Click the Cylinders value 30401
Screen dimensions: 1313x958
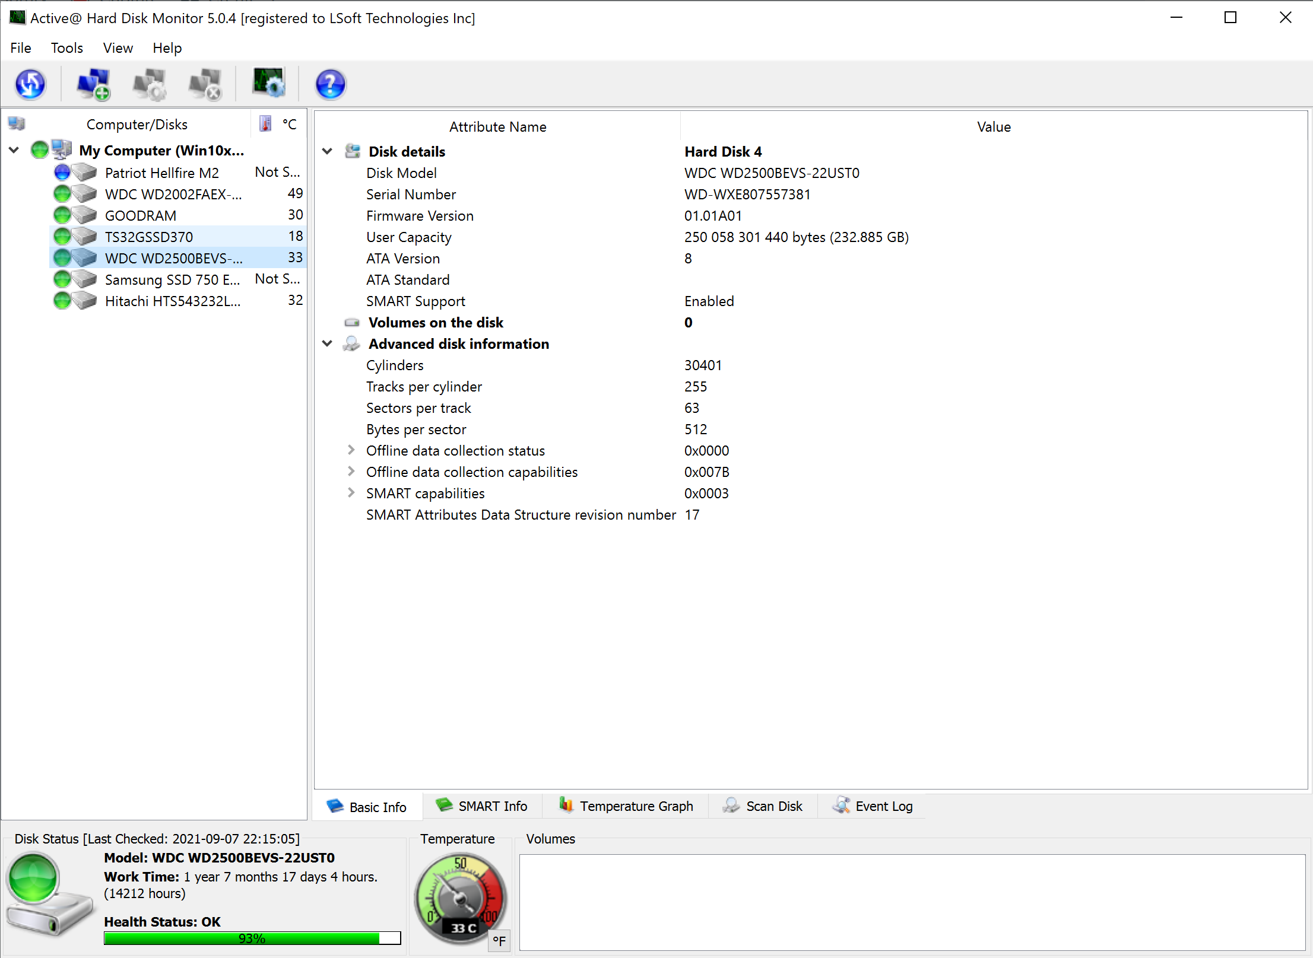[703, 365]
